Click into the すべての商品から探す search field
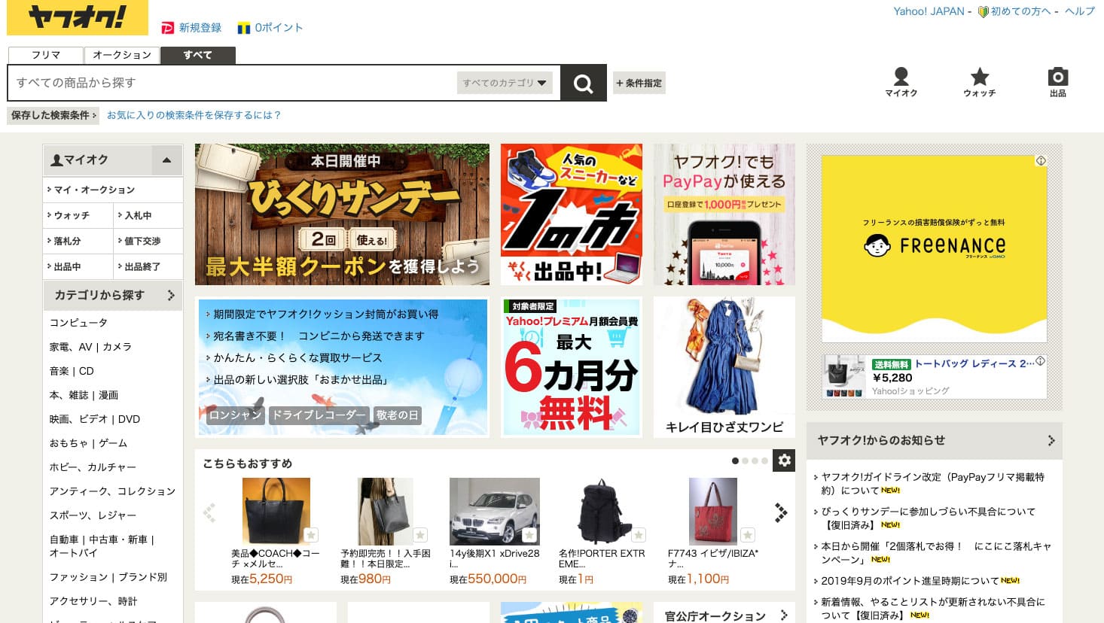This screenshot has height=623, width=1104. 232,83
